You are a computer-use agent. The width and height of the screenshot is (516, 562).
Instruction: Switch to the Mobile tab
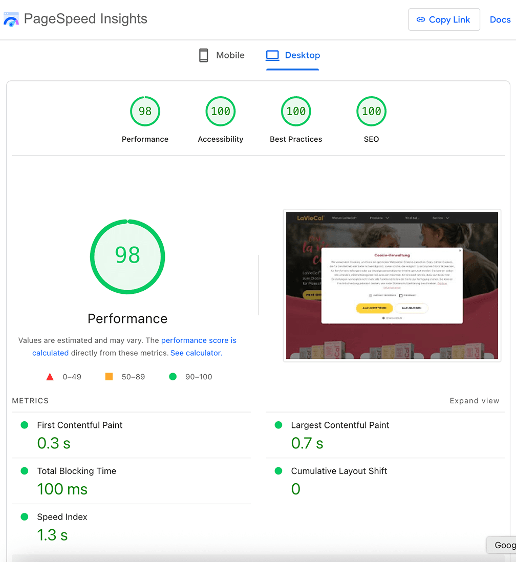(222, 55)
